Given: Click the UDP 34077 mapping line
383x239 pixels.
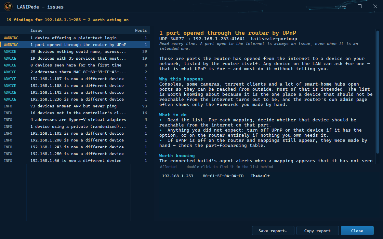Looking at the screenshot, I should click(228, 39).
